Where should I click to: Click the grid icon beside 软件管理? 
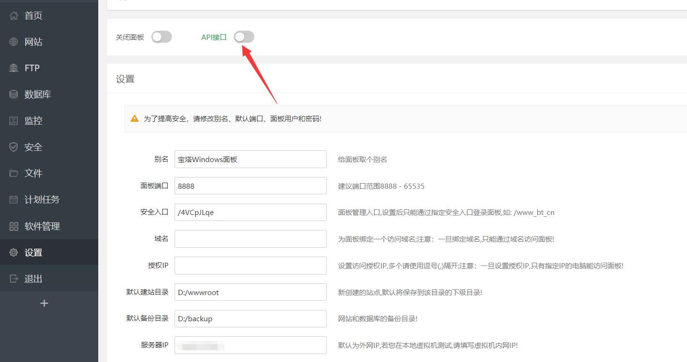[x=14, y=226]
